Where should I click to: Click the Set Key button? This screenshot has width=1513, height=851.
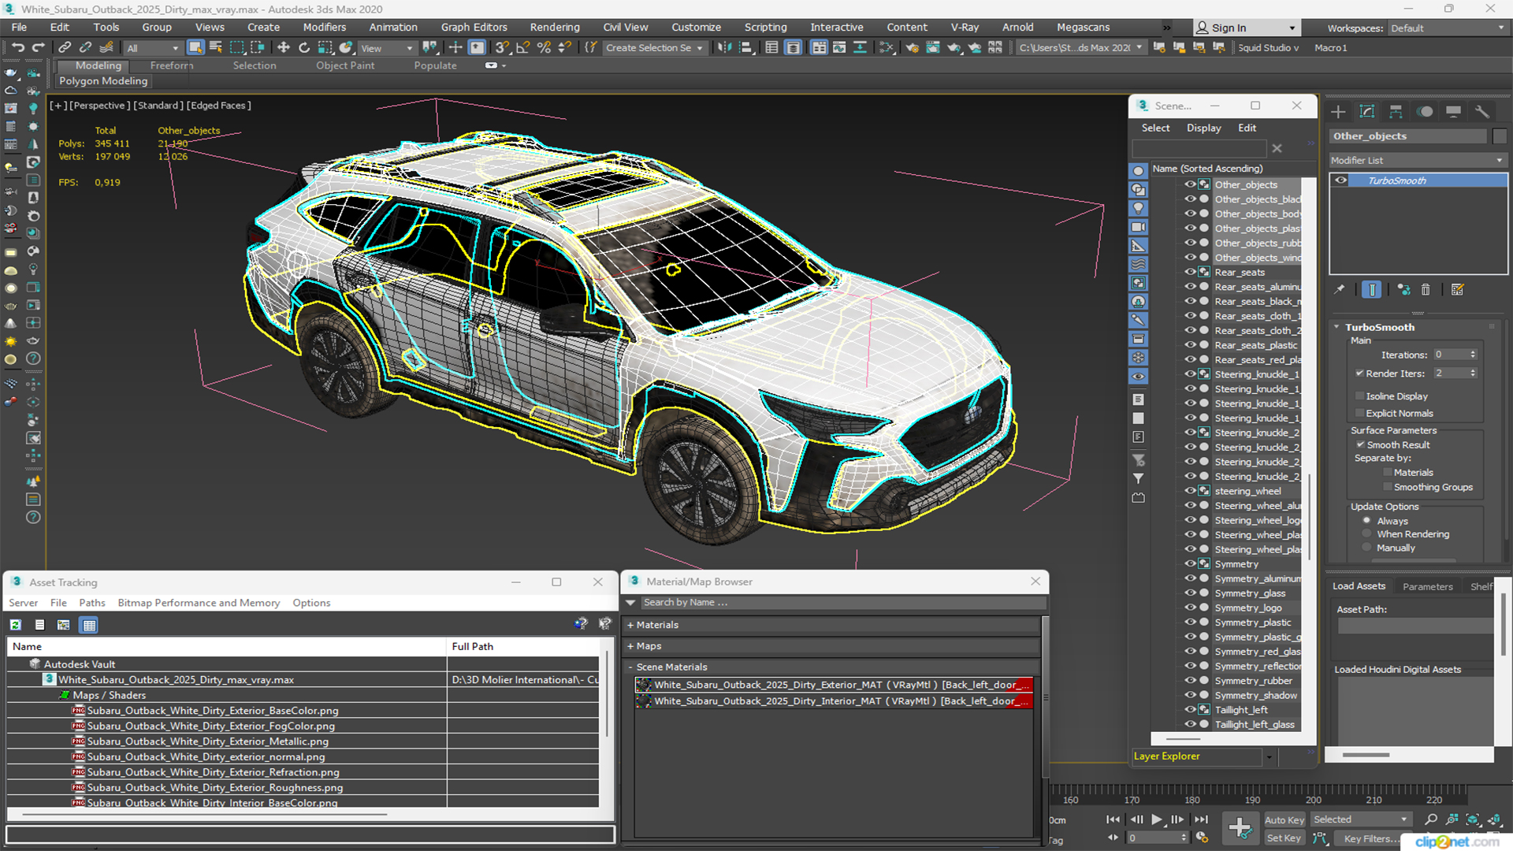point(1284,838)
